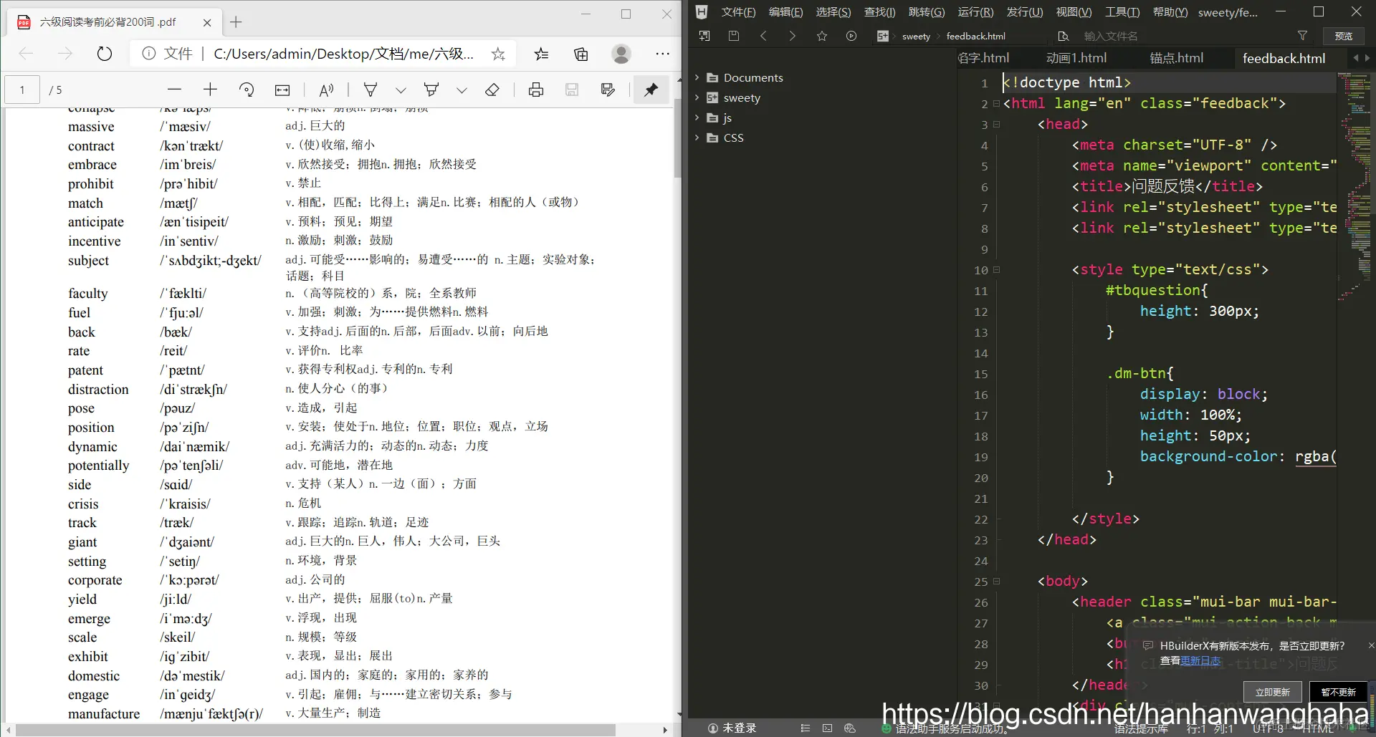Navigate back in HBuilderX editor

[x=763, y=36]
